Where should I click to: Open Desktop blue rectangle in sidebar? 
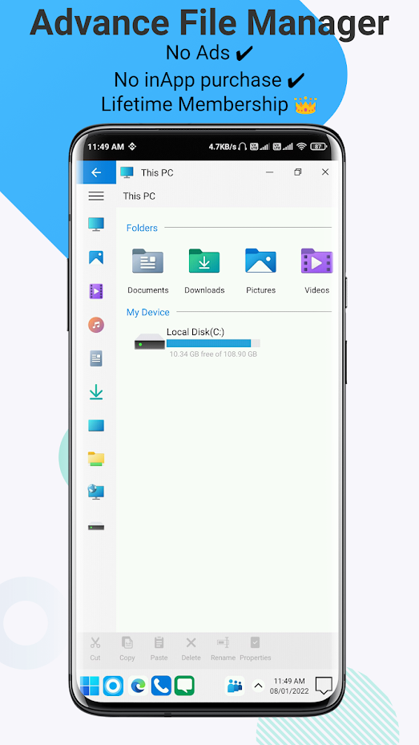96,426
